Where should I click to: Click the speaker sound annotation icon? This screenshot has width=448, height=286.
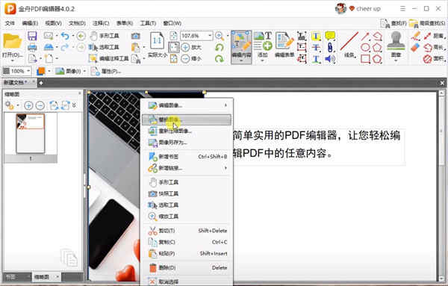(330, 59)
